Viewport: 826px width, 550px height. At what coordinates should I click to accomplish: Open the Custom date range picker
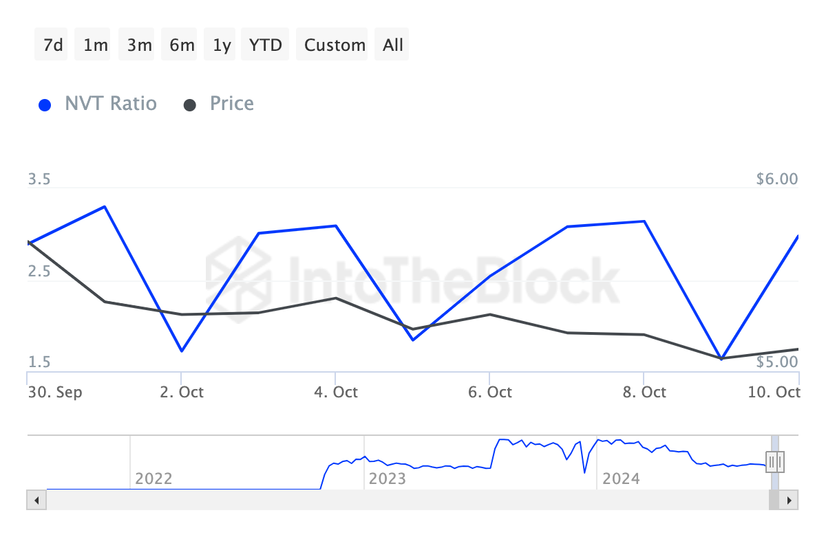335,45
